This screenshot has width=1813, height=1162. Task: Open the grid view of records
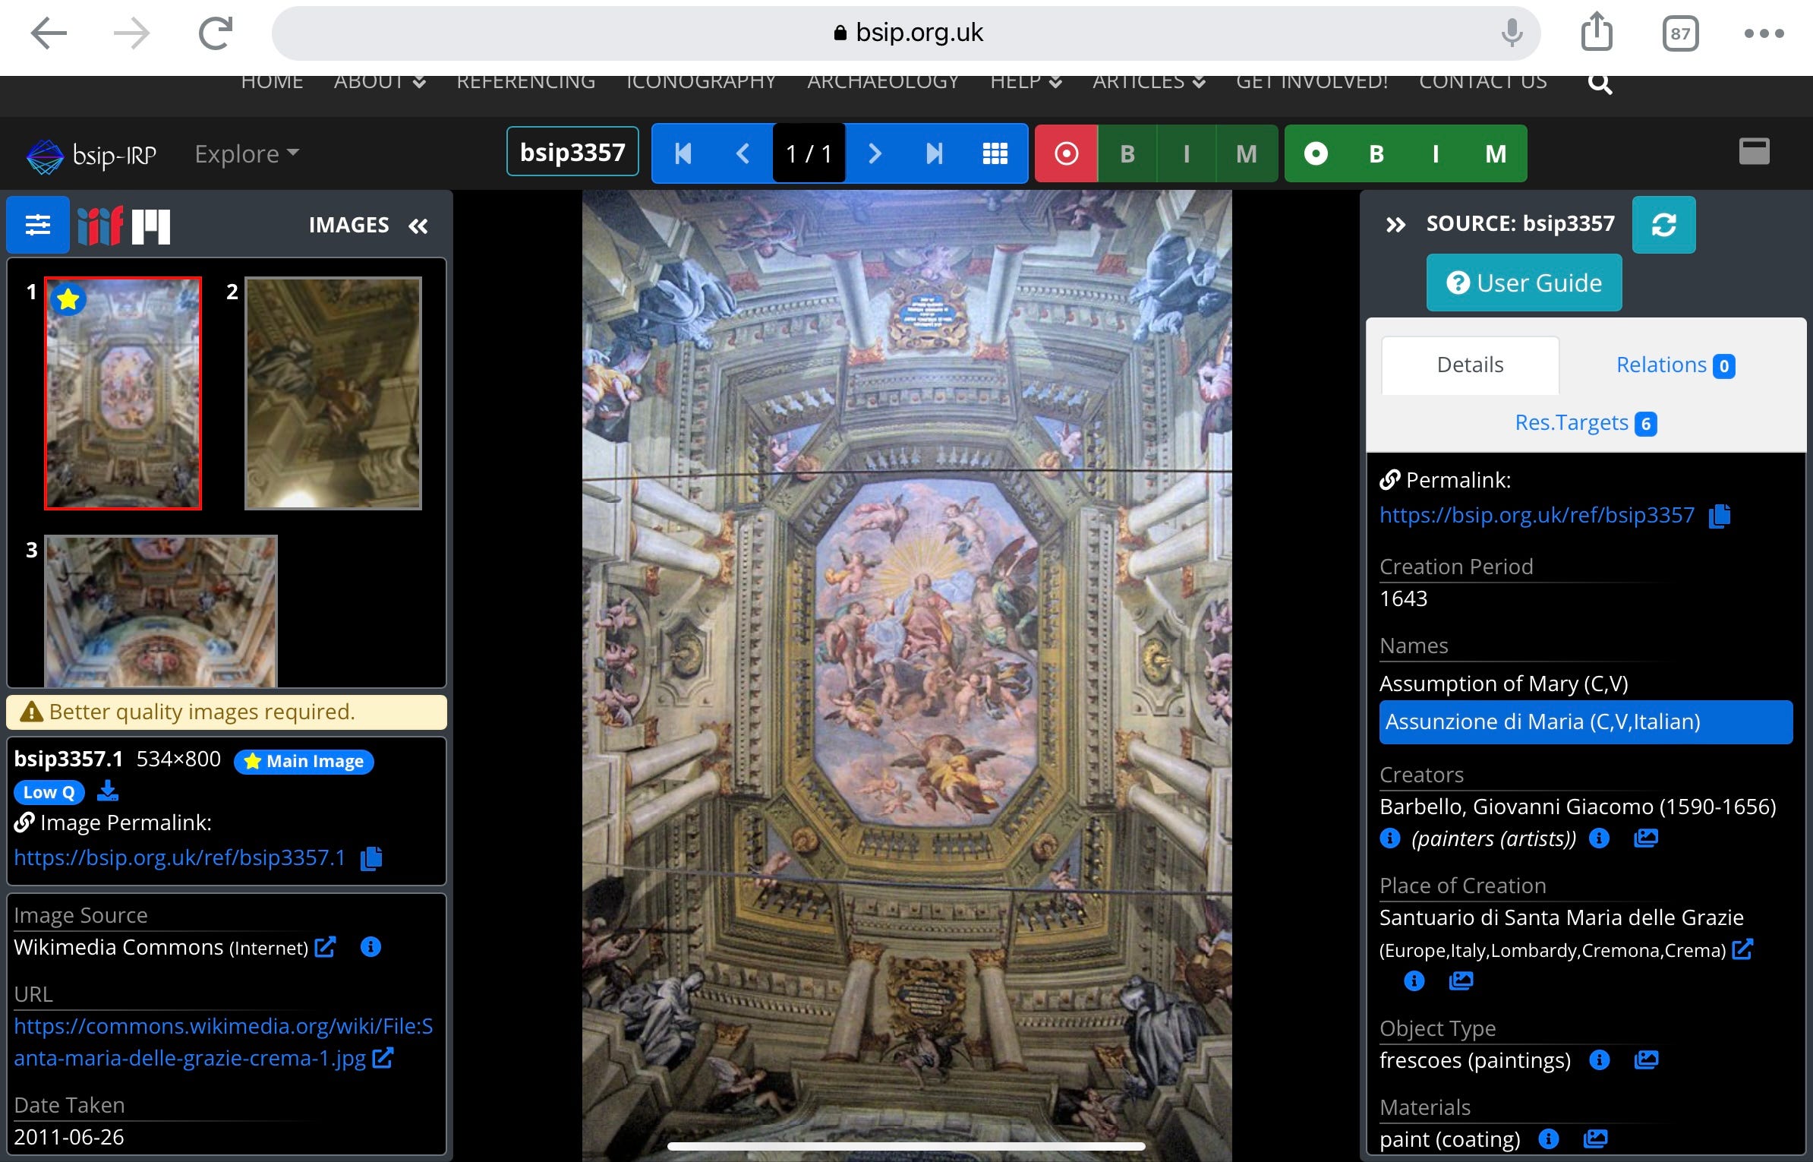pos(995,154)
